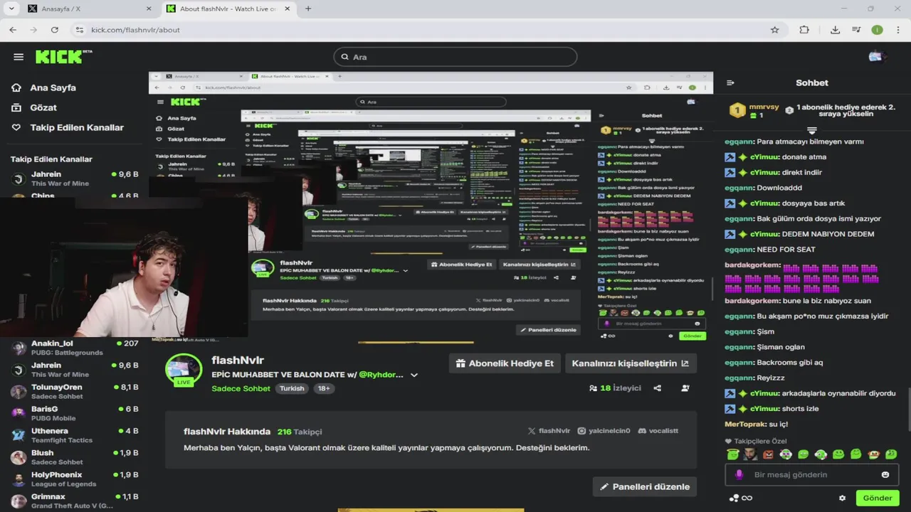Open the Instagram yalcinelcin0 link
Screen dimensions: 911x512
(604, 431)
